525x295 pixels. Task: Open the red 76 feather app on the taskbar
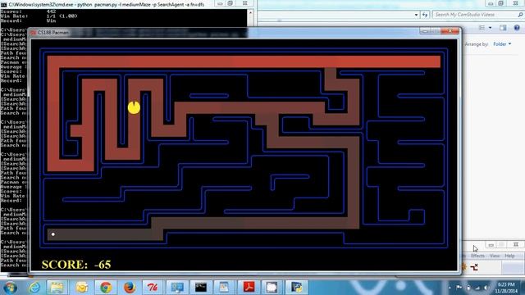coord(153,288)
